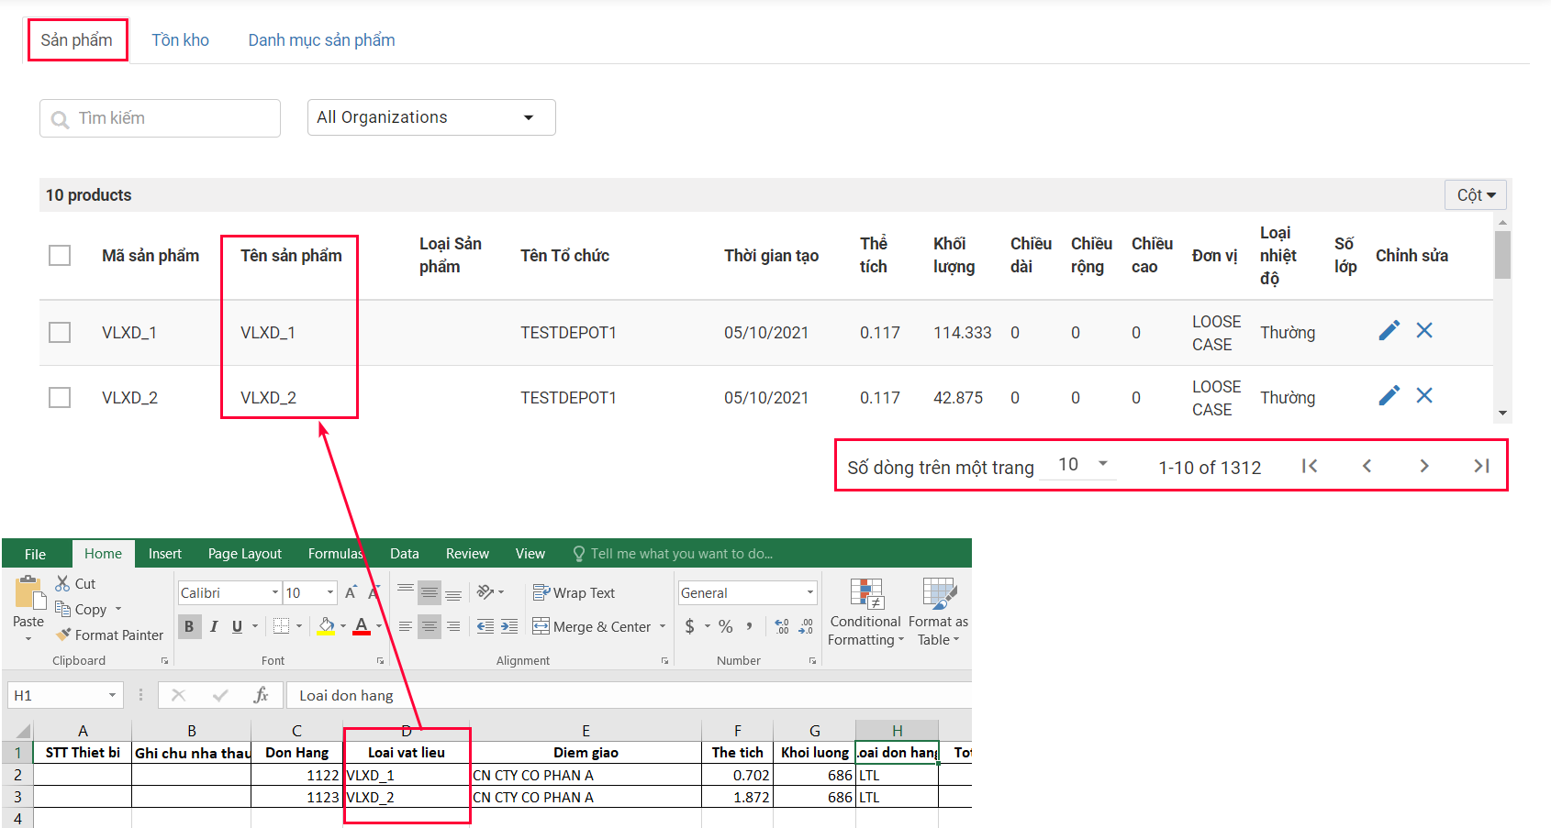The image size is (1551, 828).
Task: Expand the Name Box H1 dropdown
Action: [x=112, y=695]
